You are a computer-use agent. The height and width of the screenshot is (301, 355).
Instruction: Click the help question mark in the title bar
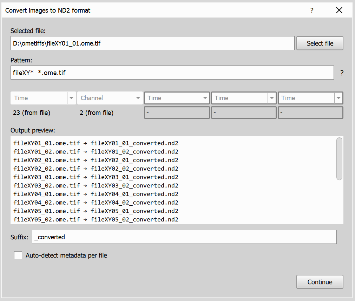tap(312, 11)
